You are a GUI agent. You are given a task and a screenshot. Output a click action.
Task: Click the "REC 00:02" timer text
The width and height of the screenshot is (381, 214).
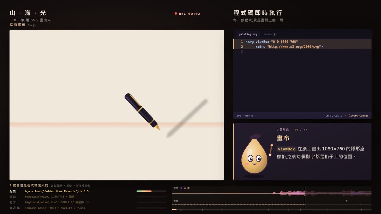pyautogui.click(x=190, y=14)
